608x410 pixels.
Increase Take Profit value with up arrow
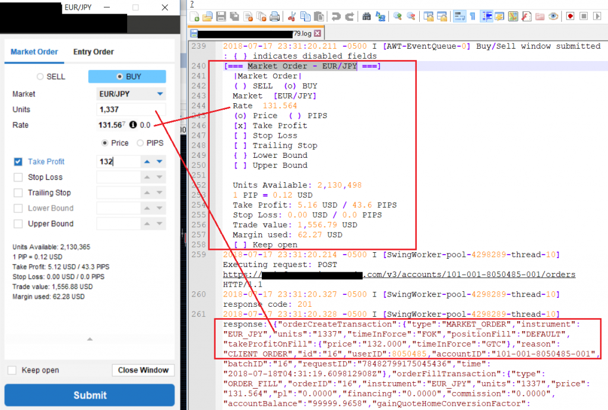tap(147, 161)
